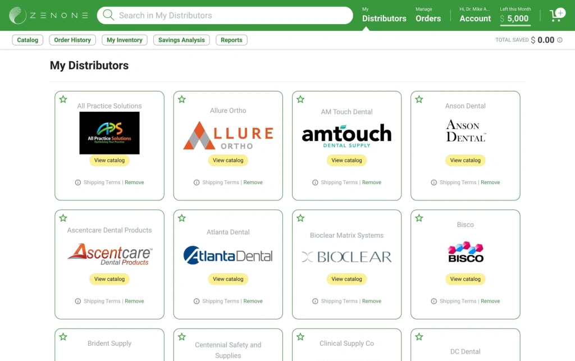Switch to the Savings Analysis tab
Viewport: 575px width, 361px height.
coord(181,40)
